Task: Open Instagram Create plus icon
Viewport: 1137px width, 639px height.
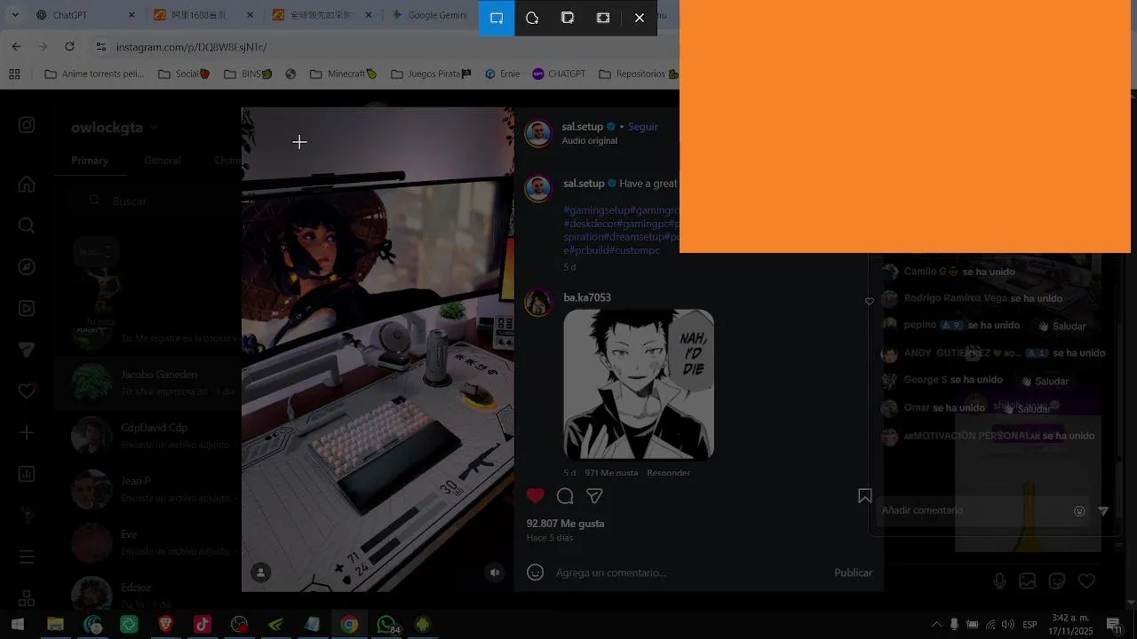Action: click(27, 432)
